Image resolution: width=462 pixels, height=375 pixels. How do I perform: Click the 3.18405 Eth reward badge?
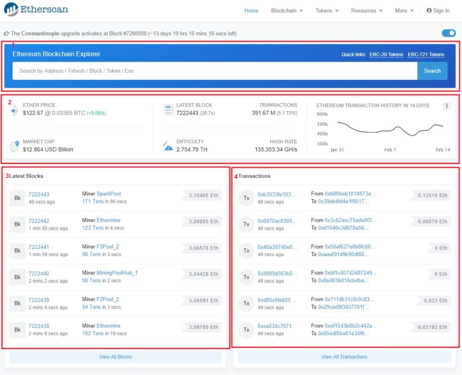point(202,195)
